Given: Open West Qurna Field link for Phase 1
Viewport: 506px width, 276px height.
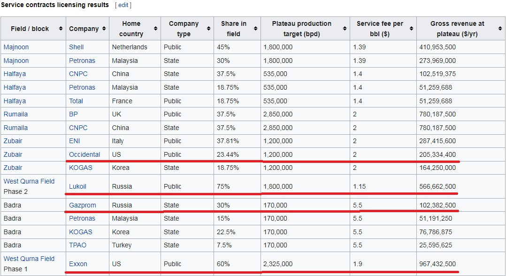Looking at the screenshot, I should point(29,259).
